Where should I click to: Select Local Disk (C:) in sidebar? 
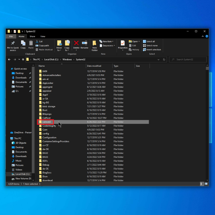21,174
